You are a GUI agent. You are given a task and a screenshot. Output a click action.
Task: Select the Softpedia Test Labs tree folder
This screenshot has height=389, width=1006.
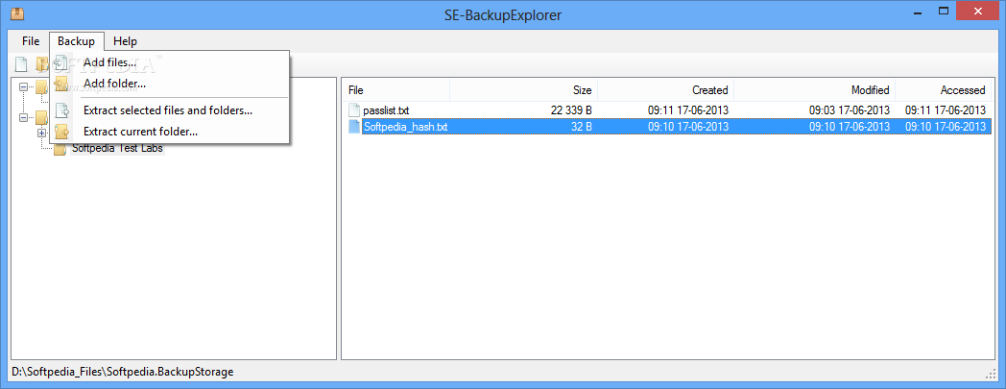(x=117, y=148)
